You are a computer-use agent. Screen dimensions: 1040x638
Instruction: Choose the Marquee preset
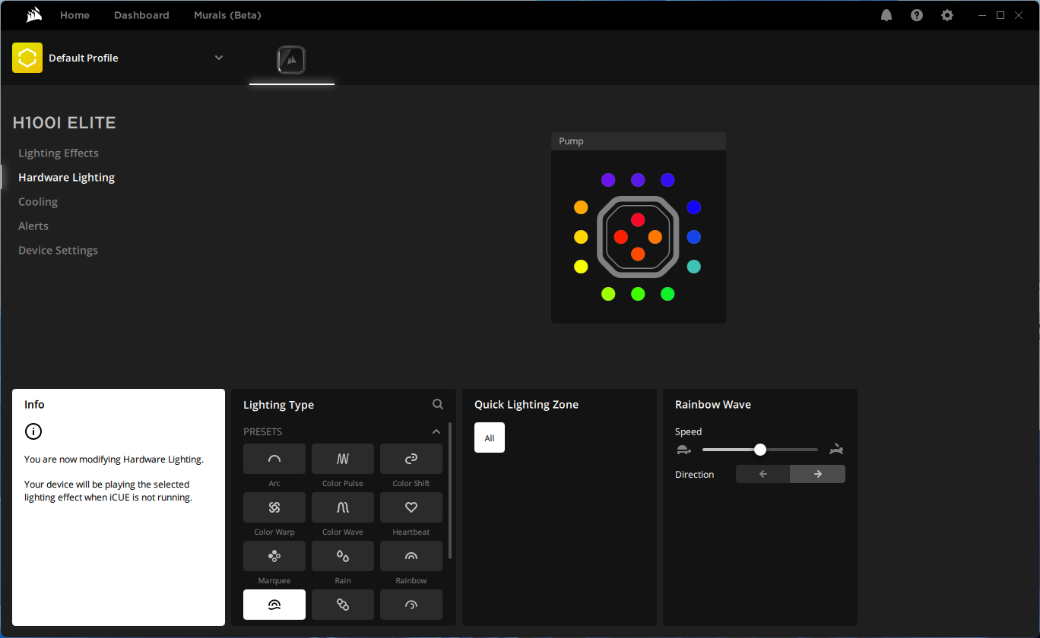(x=274, y=556)
